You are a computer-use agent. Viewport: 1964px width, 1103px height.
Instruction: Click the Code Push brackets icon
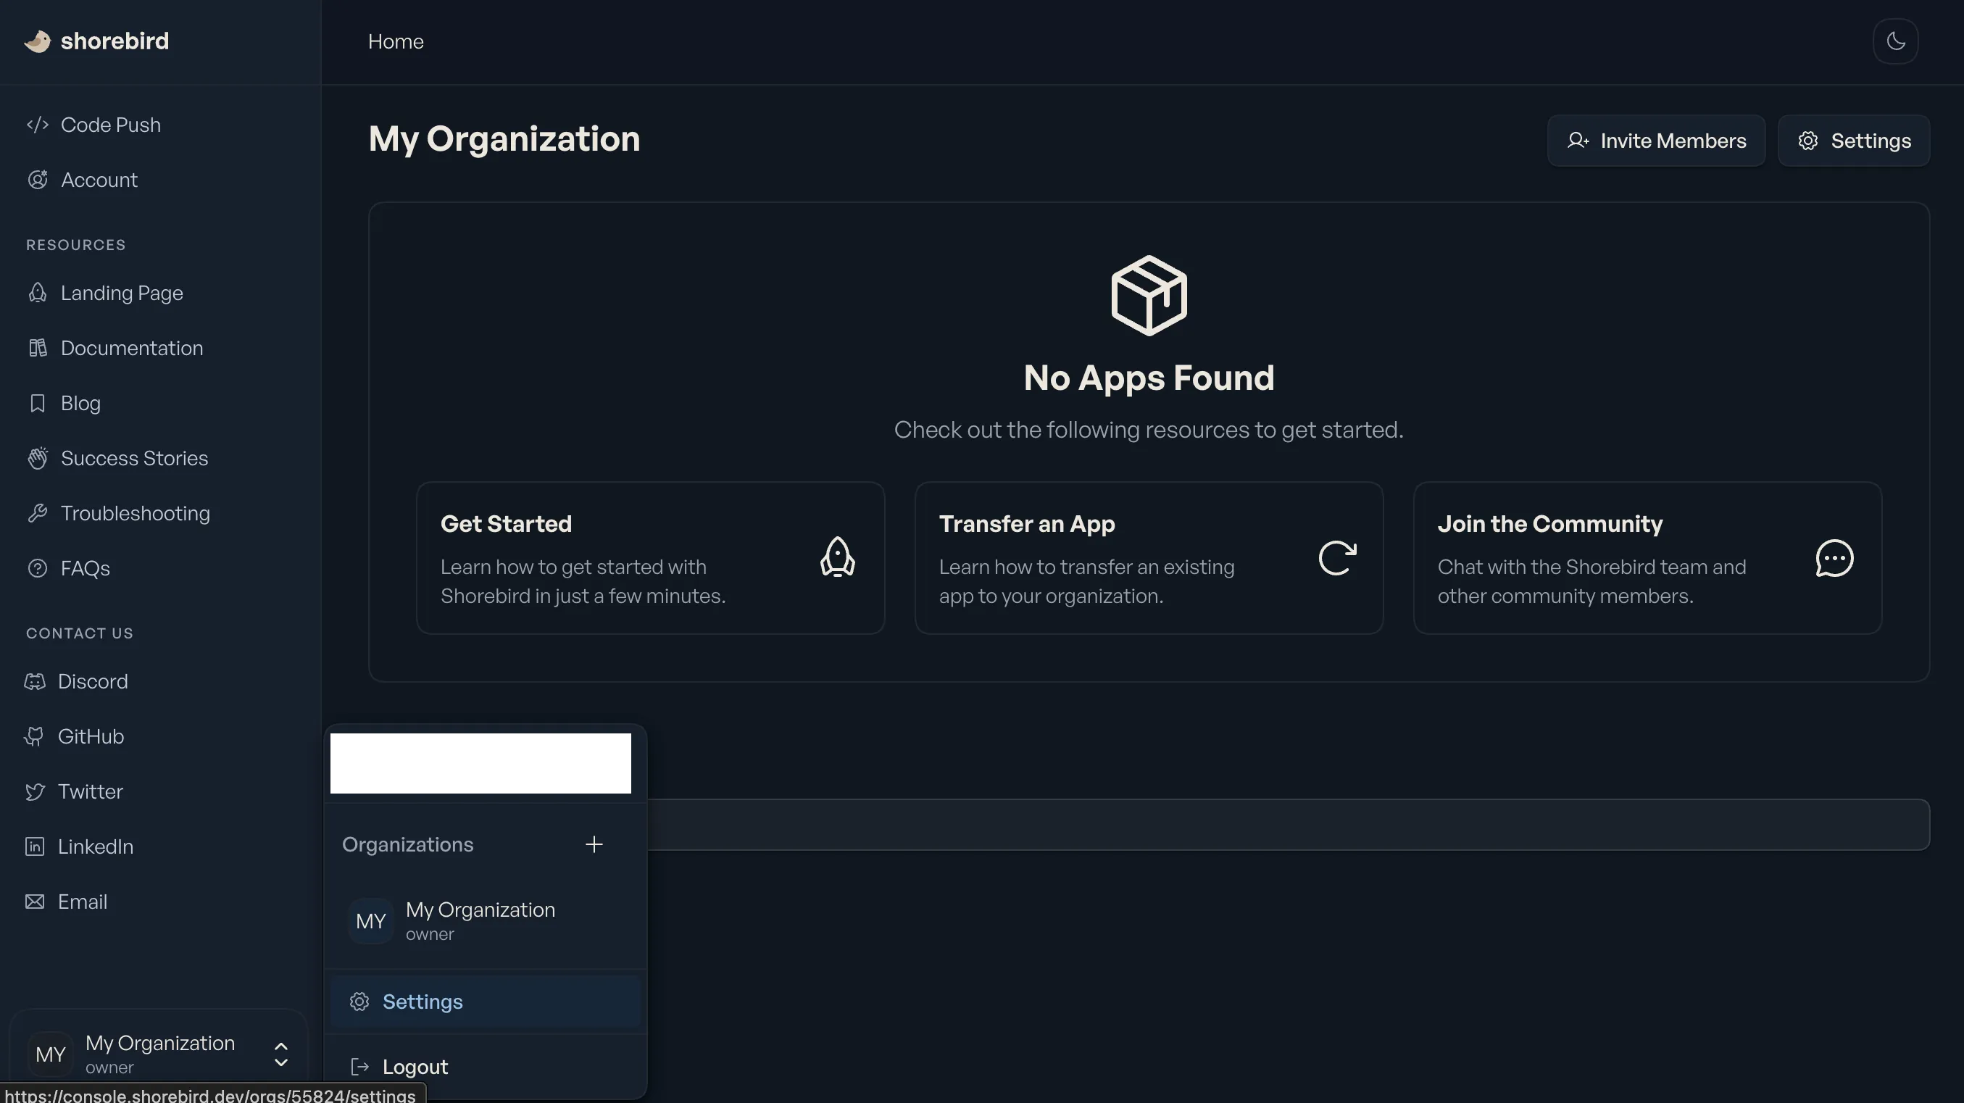tap(38, 125)
